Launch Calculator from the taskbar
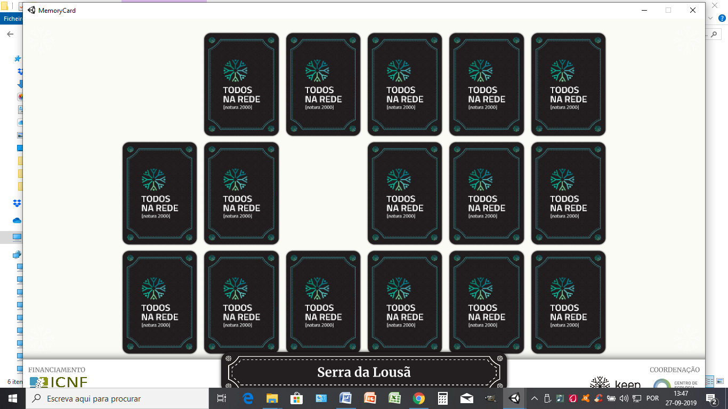This screenshot has height=409, width=728. (x=442, y=398)
